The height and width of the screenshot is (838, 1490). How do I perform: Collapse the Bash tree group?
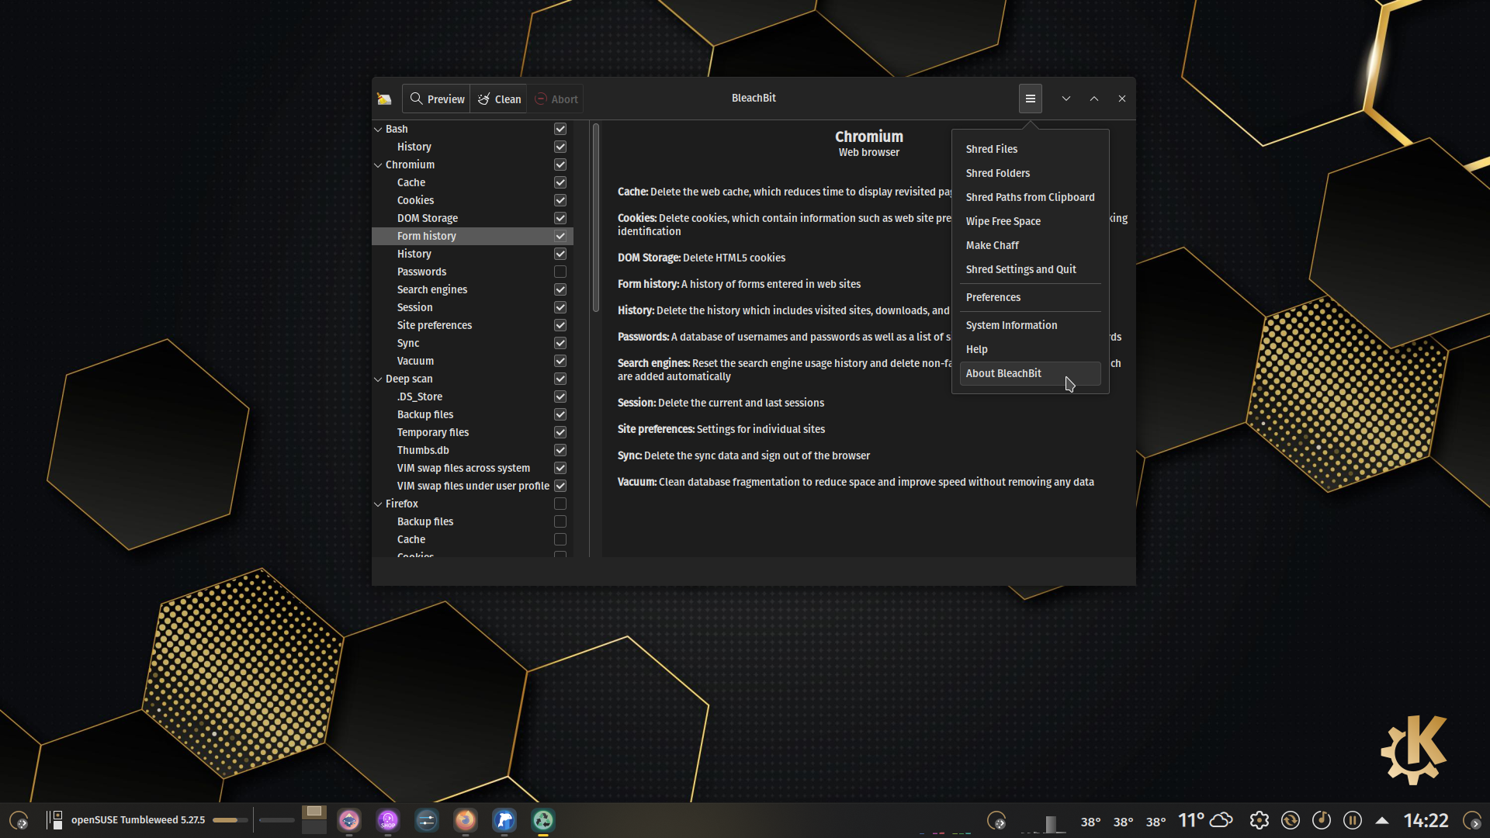coord(378,129)
